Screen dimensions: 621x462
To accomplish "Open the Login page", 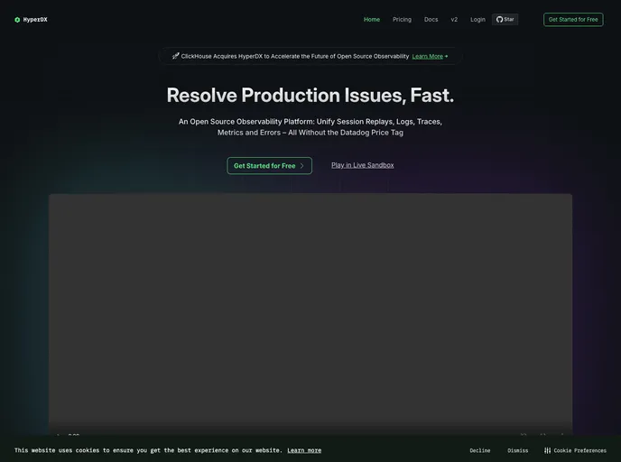I will click(x=477, y=19).
